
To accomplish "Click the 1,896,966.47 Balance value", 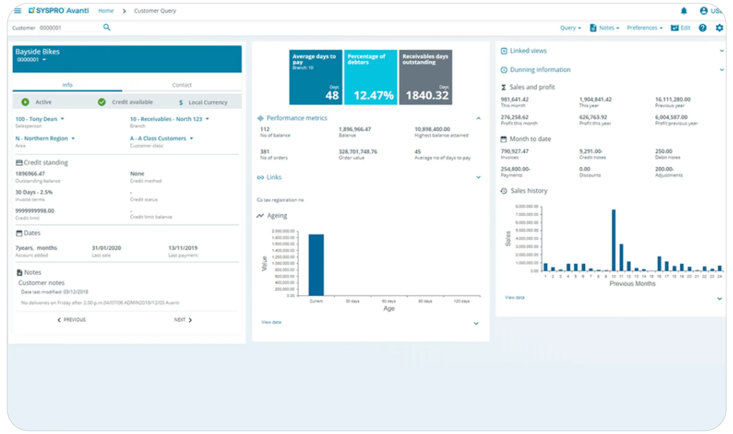I will point(355,129).
